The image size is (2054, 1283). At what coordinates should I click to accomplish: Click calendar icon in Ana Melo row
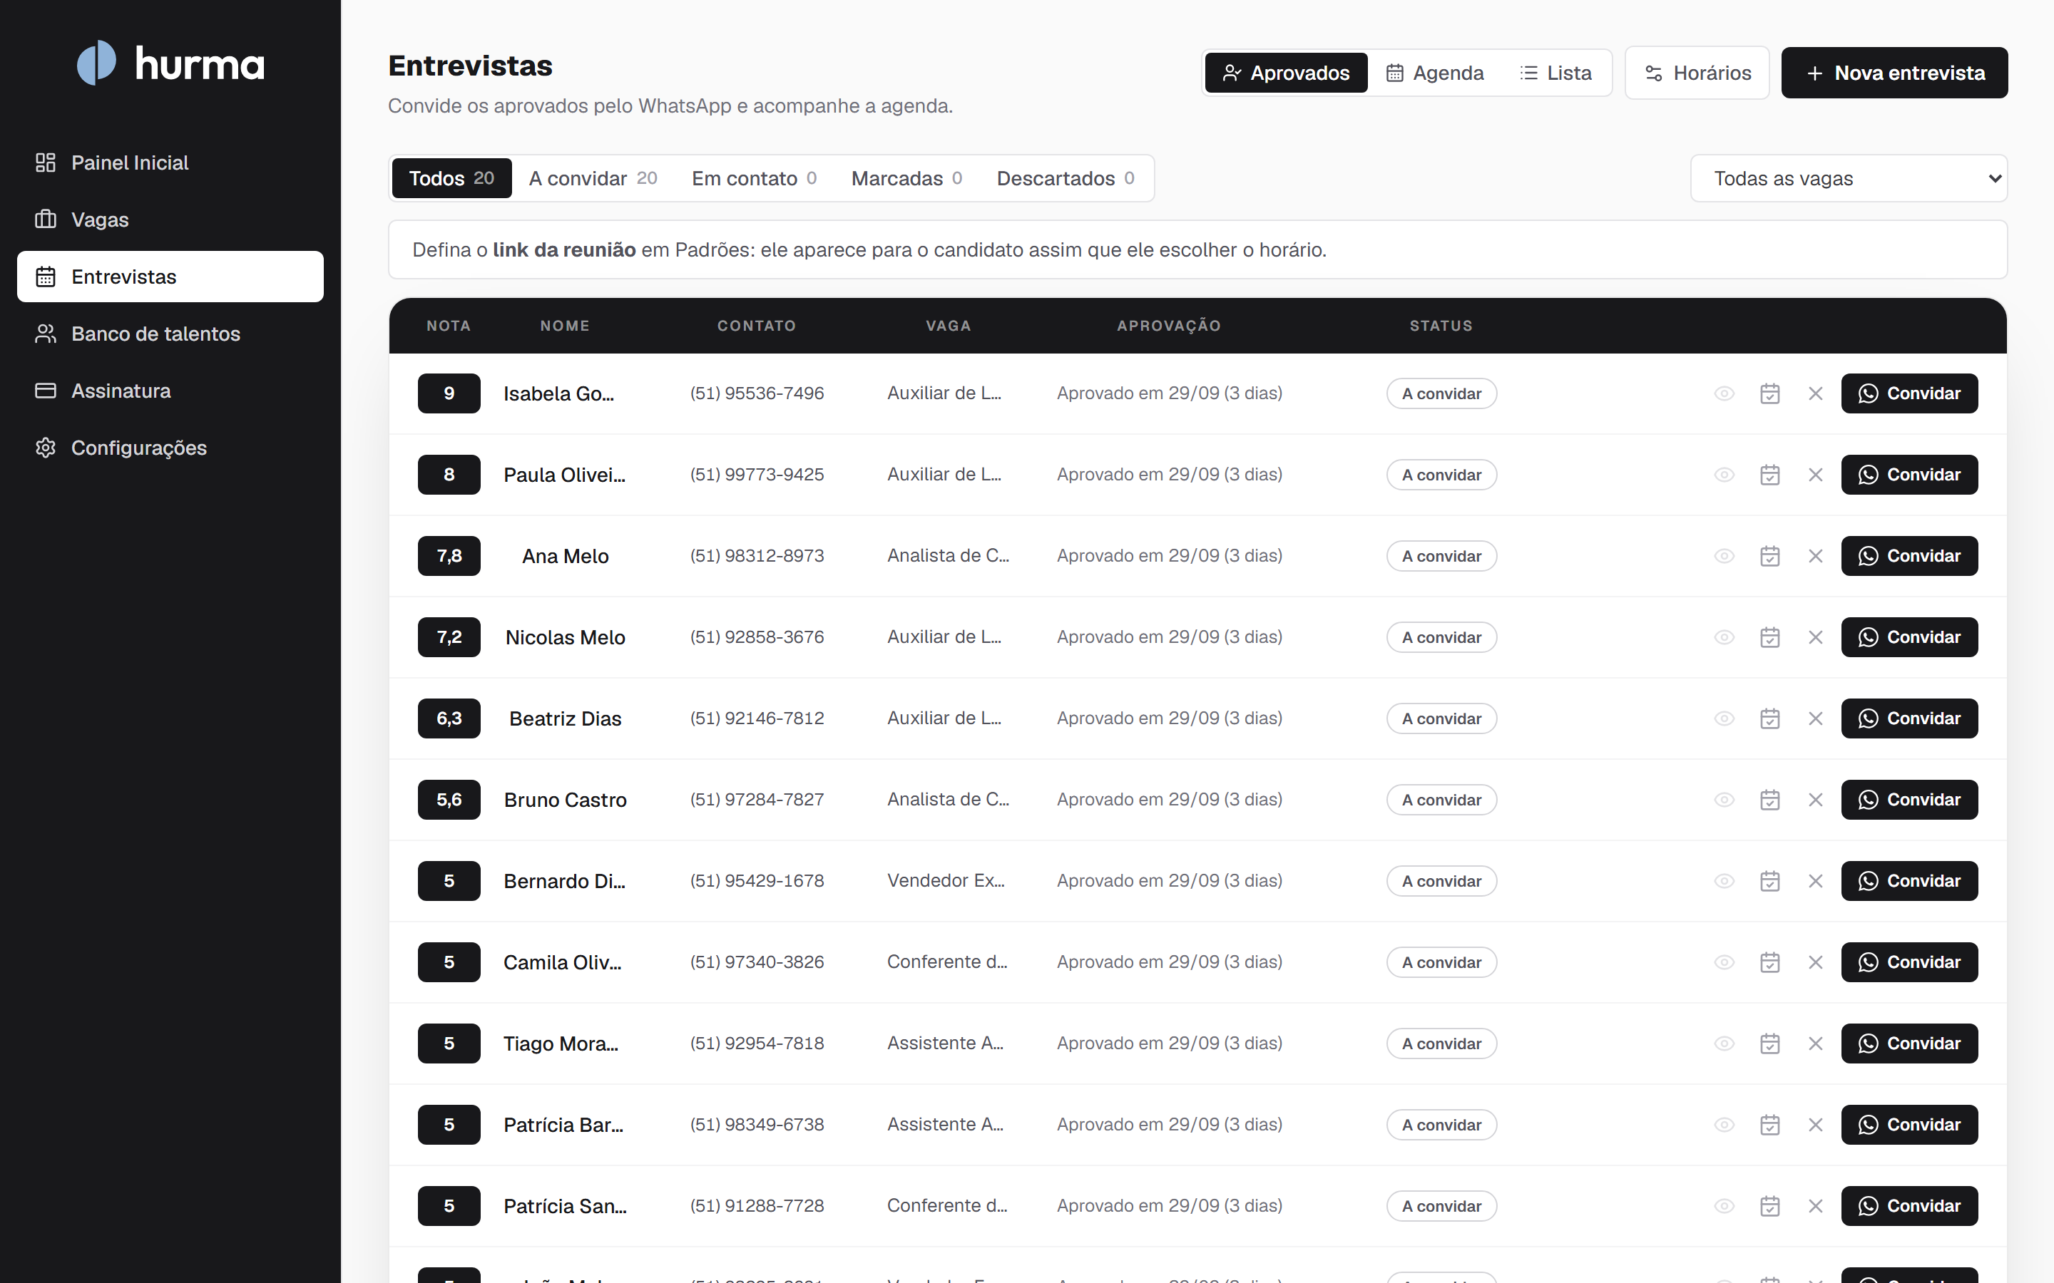[x=1769, y=557]
